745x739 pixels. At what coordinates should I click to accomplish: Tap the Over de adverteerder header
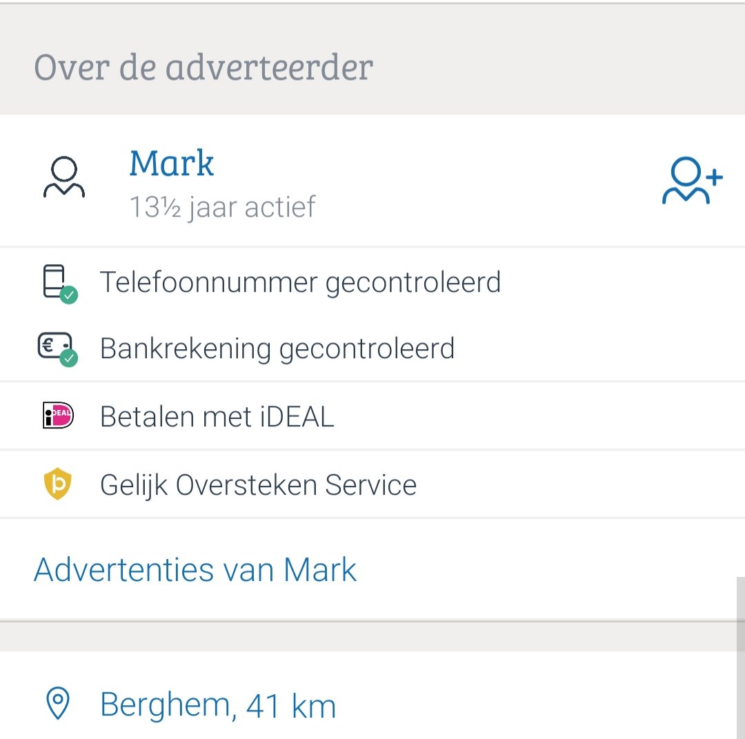203,67
